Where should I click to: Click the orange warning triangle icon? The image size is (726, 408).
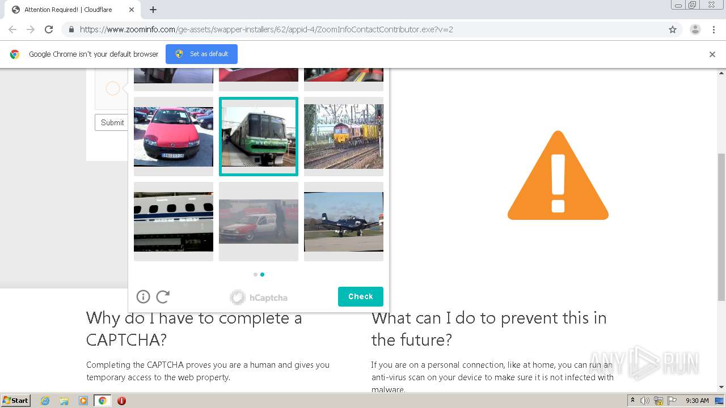[558, 176]
